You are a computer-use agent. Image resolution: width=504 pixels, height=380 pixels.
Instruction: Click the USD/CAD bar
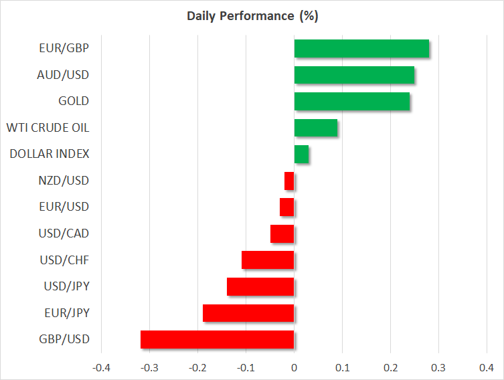tap(282, 233)
